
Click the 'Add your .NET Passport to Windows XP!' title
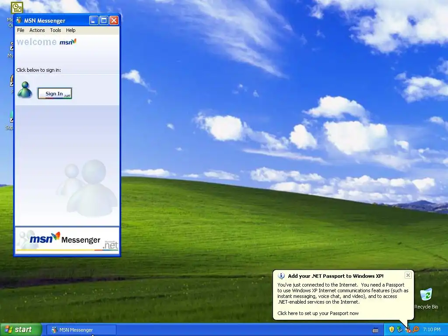click(336, 276)
